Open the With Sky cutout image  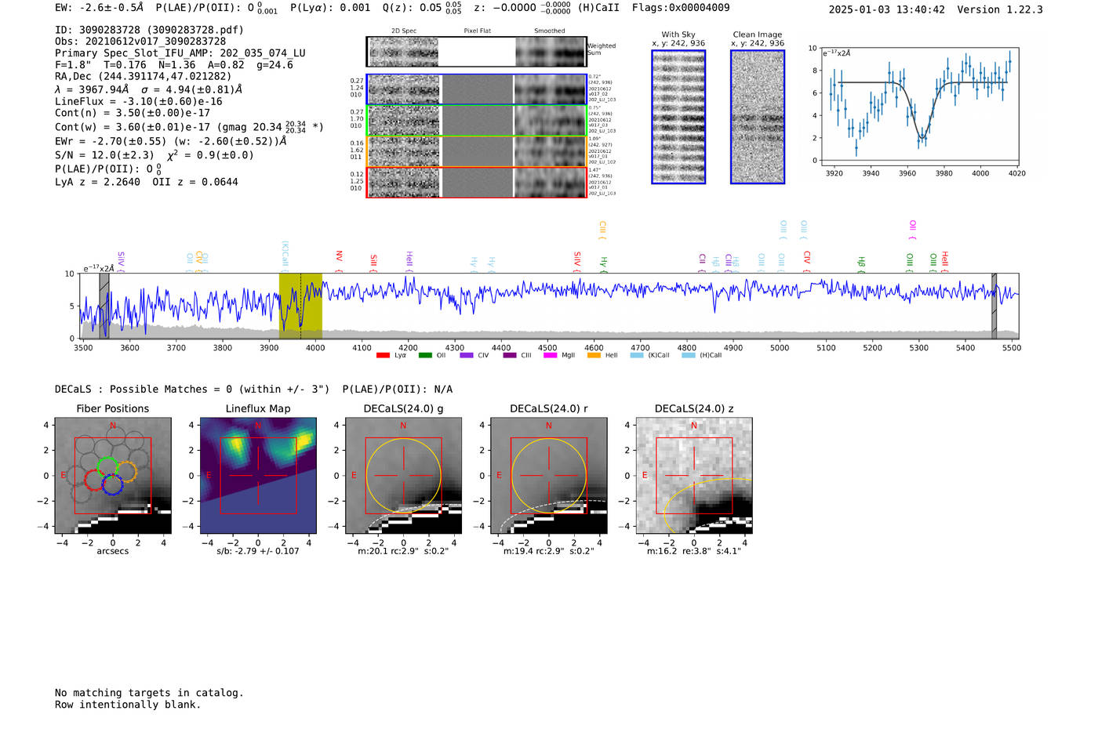tap(678, 117)
